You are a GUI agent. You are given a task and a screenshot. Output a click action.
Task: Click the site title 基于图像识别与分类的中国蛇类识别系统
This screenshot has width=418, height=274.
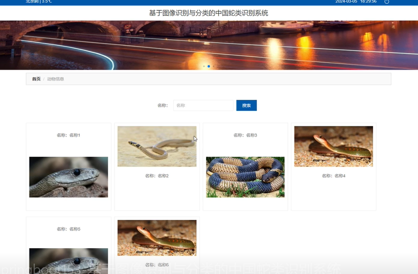[209, 13]
